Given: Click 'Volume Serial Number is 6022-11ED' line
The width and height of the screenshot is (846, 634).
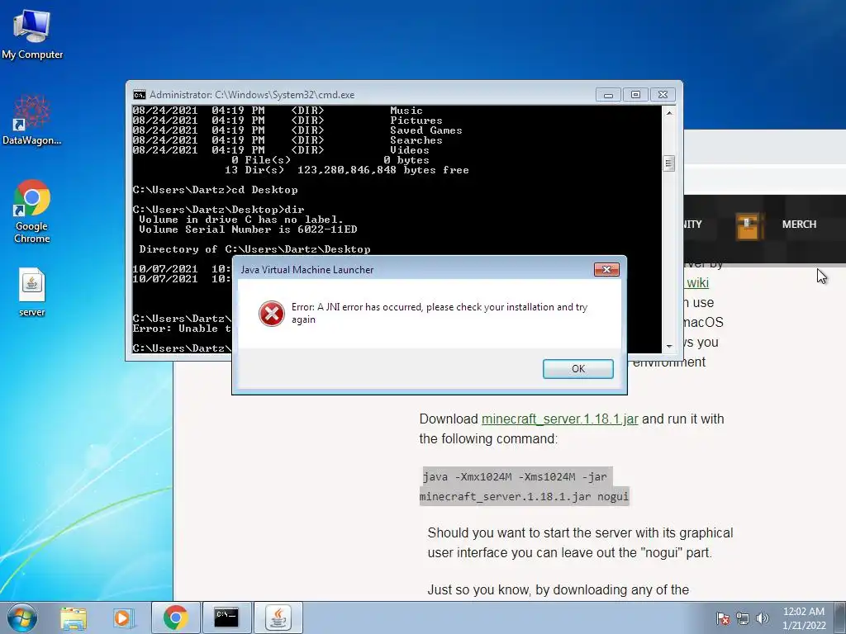Looking at the screenshot, I should click(248, 229).
